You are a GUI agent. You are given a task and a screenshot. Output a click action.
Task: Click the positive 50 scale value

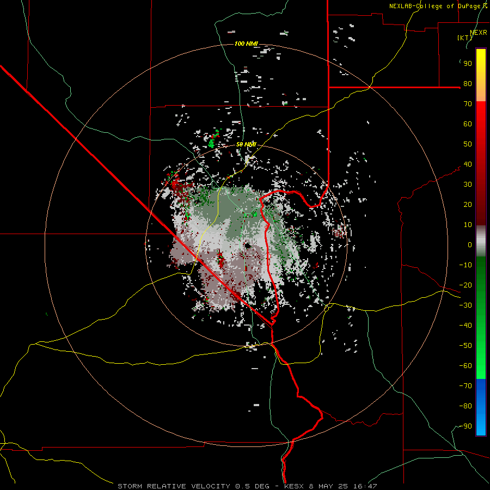(468, 144)
